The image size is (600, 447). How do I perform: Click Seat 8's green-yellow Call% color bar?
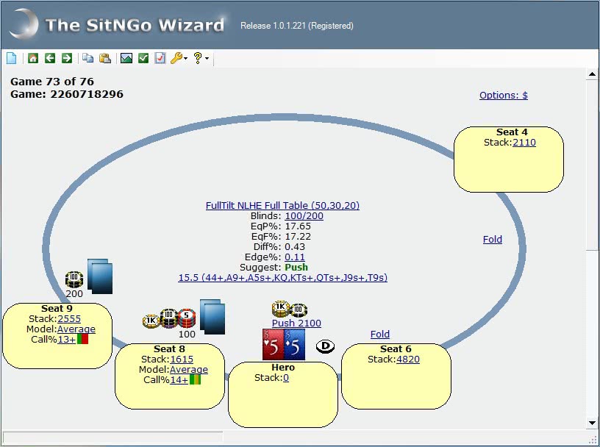click(x=195, y=379)
